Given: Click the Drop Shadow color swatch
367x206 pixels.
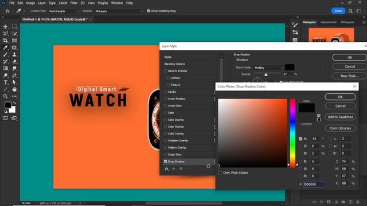Looking at the screenshot, I should tap(290, 68).
